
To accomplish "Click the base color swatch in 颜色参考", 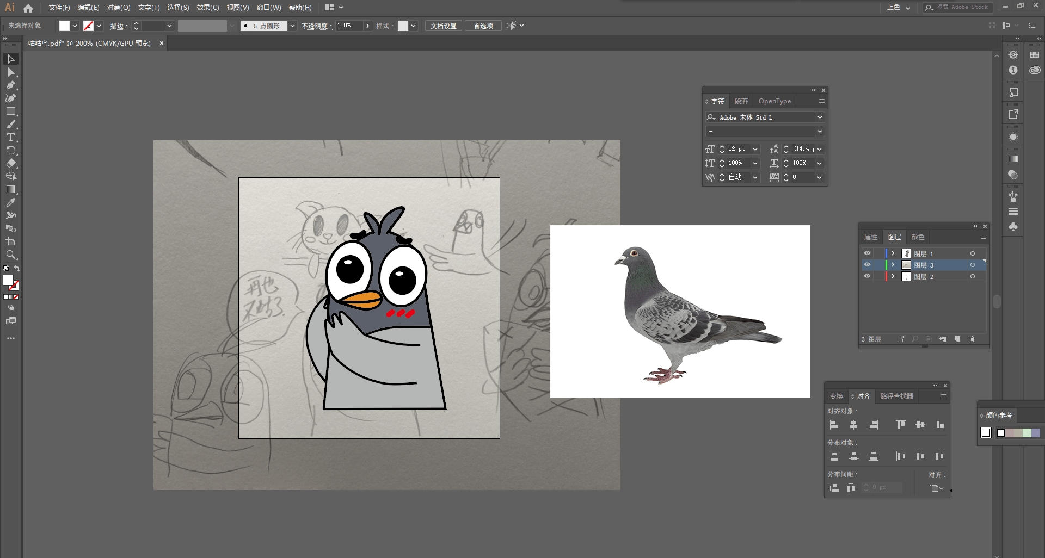I will [x=986, y=433].
